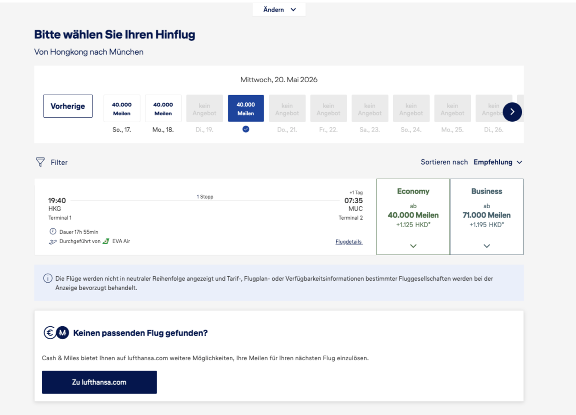Click the 1 Stopp label
The image size is (576, 415).
(205, 197)
